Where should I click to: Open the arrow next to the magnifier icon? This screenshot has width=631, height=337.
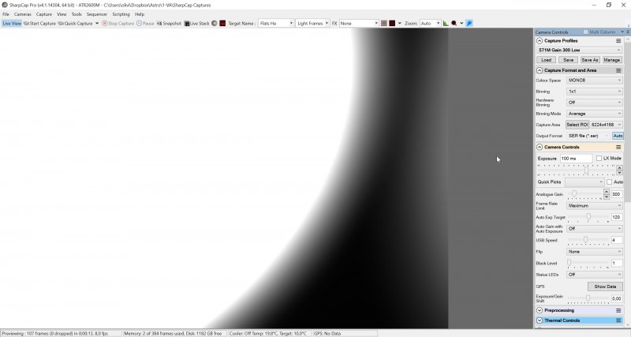[x=461, y=24]
